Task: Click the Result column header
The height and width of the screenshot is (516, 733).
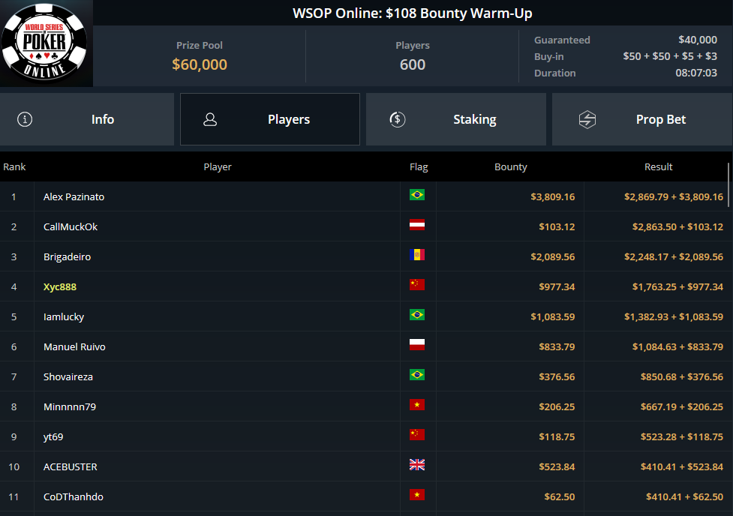Action: tap(658, 166)
